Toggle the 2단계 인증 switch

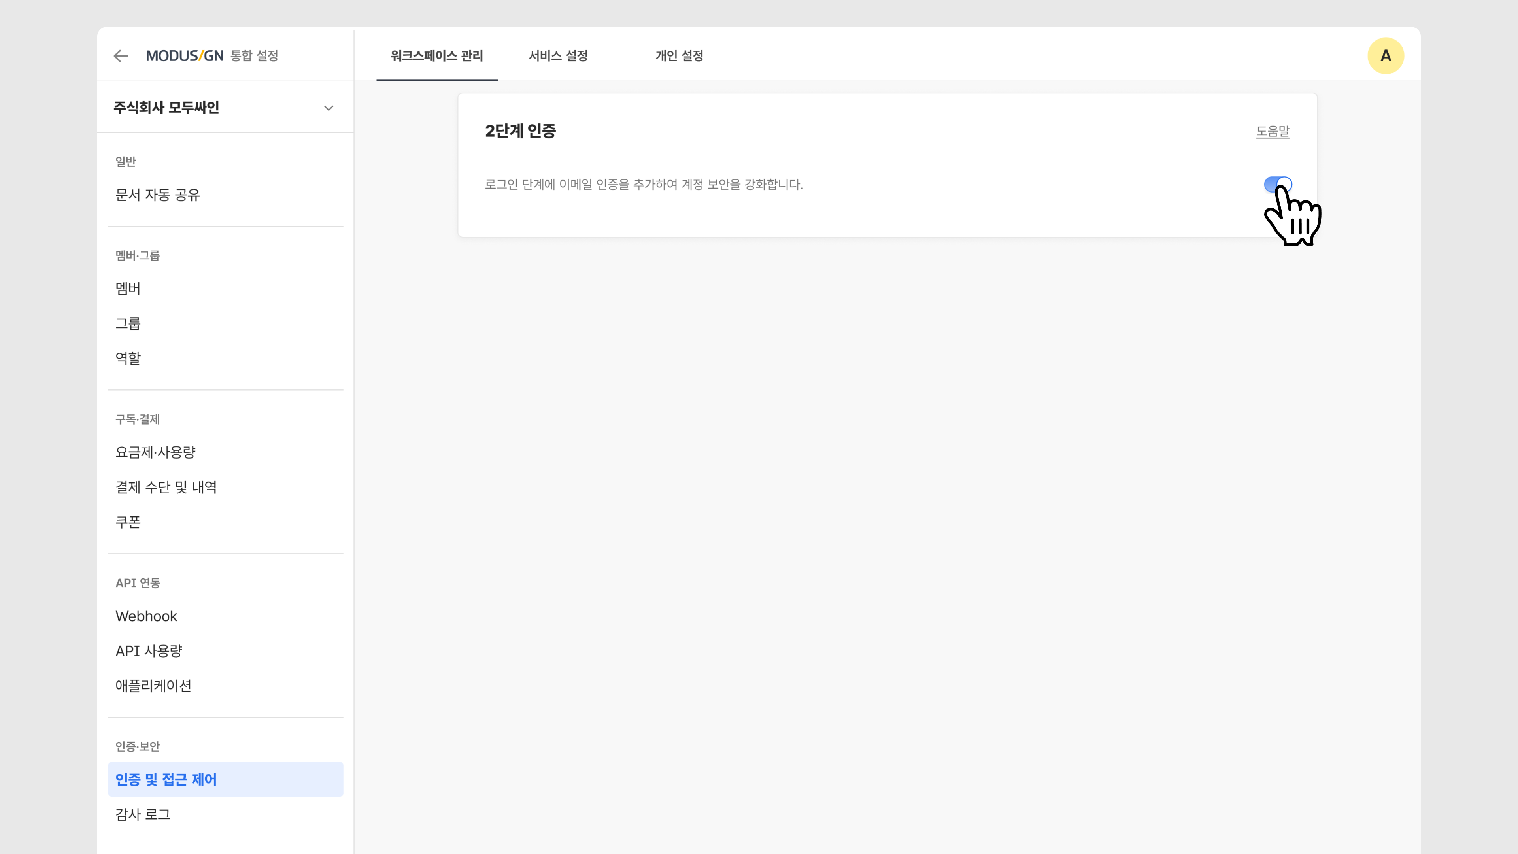click(x=1278, y=185)
